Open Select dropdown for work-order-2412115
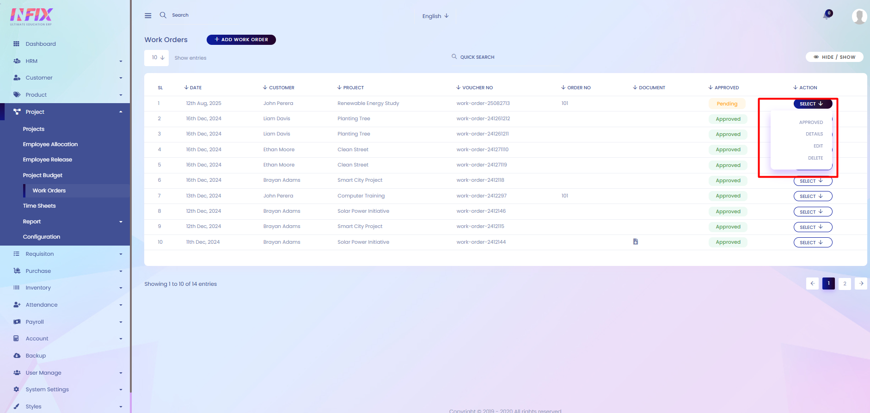Screen dimensions: 870x413 pos(813,227)
